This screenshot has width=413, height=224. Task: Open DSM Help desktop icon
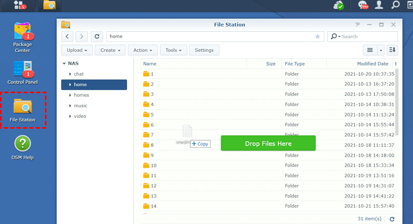pos(23,148)
